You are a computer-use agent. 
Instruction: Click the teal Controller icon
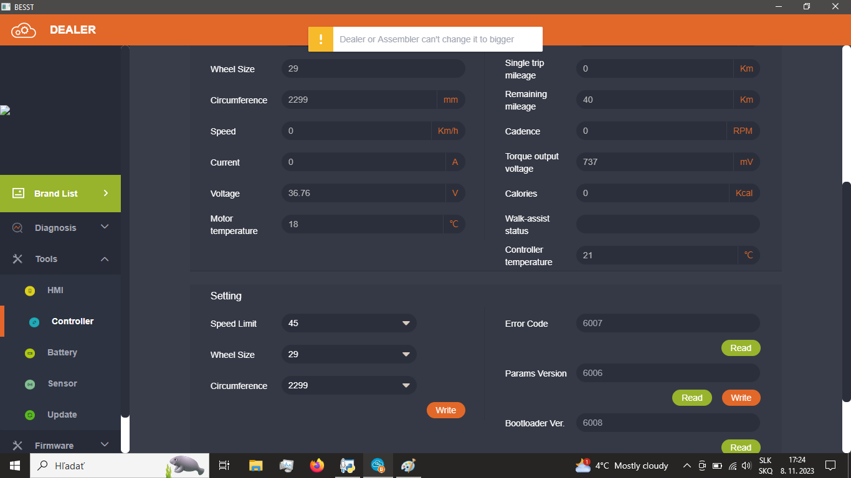click(34, 322)
